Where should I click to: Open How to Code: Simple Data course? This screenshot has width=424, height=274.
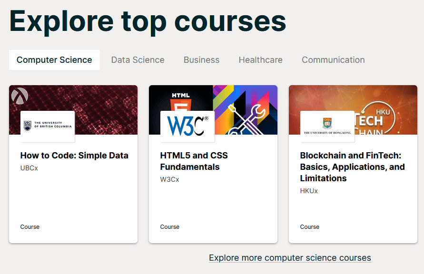pyautogui.click(x=74, y=156)
